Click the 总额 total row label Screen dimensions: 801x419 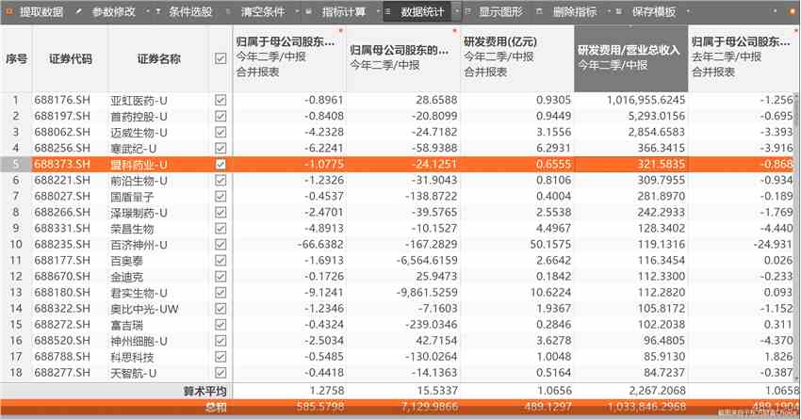[x=215, y=408]
